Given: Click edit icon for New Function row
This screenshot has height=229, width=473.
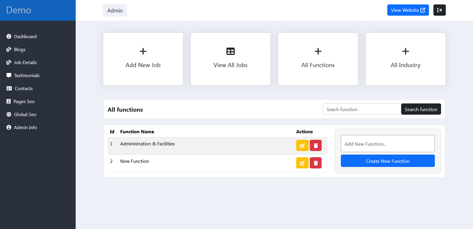Looking at the screenshot, I should 302,163.
